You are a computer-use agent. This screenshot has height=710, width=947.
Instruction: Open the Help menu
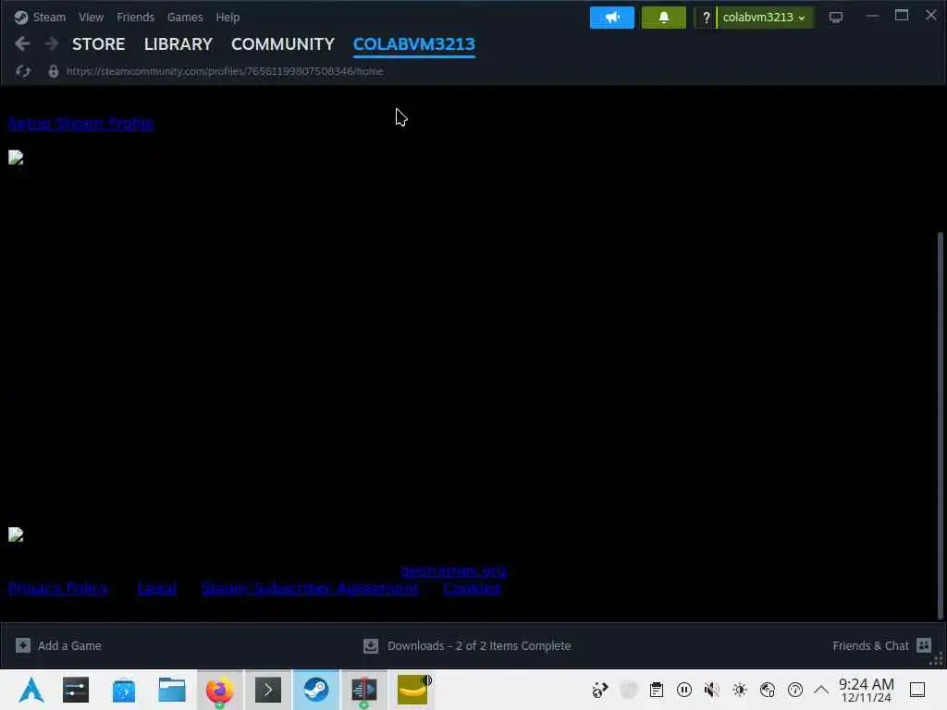point(228,17)
